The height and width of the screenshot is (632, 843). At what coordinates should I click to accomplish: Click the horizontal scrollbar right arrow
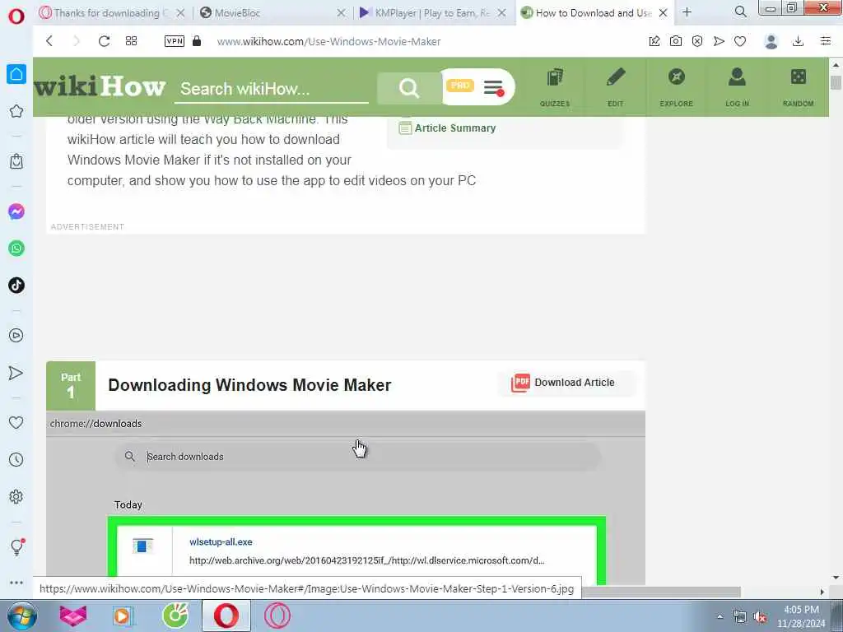pyautogui.click(x=822, y=592)
